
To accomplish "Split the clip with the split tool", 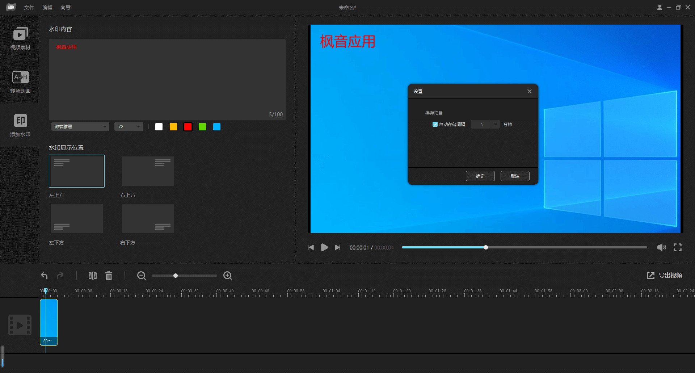I will (93, 276).
